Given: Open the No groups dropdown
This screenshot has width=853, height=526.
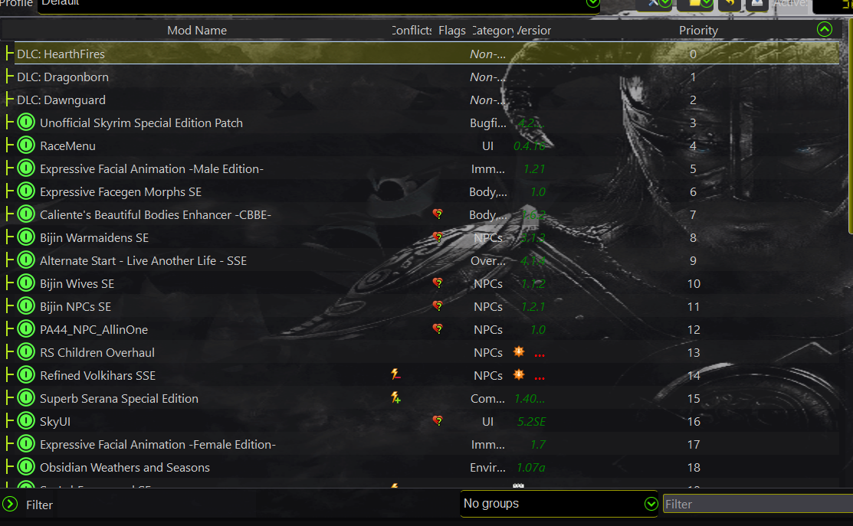Looking at the screenshot, I should [559, 504].
